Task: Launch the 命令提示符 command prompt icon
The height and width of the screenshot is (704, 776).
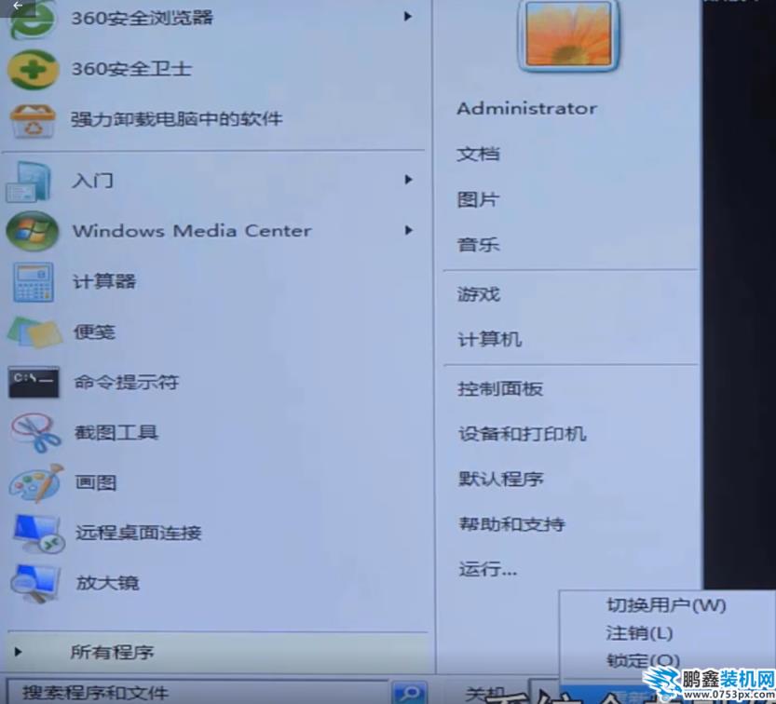Action: click(34, 382)
